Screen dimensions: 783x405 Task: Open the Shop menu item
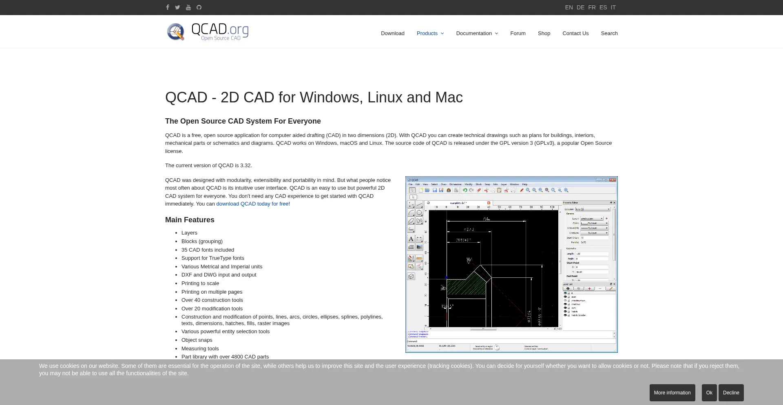544,33
